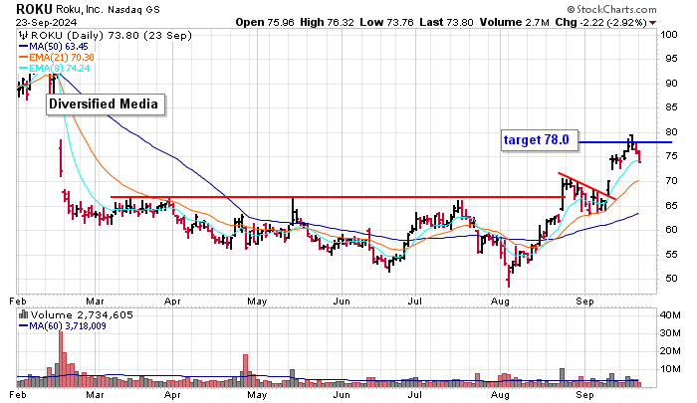Click the red down-arrow change indicator
Image resolution: width=697 pixels, height=403 pixels.
[x=652, y=23]
